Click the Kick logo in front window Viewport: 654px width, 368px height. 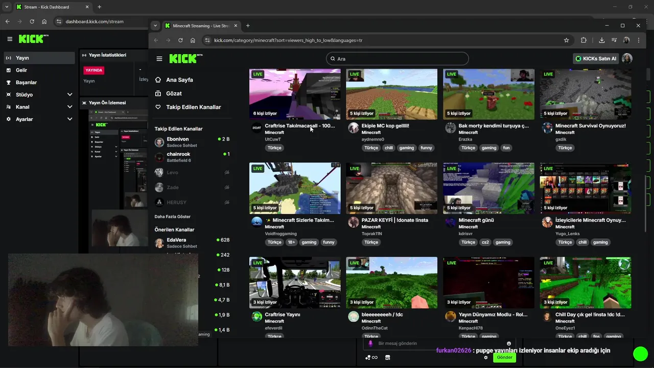pyautogui.click(x=183, y=59)
